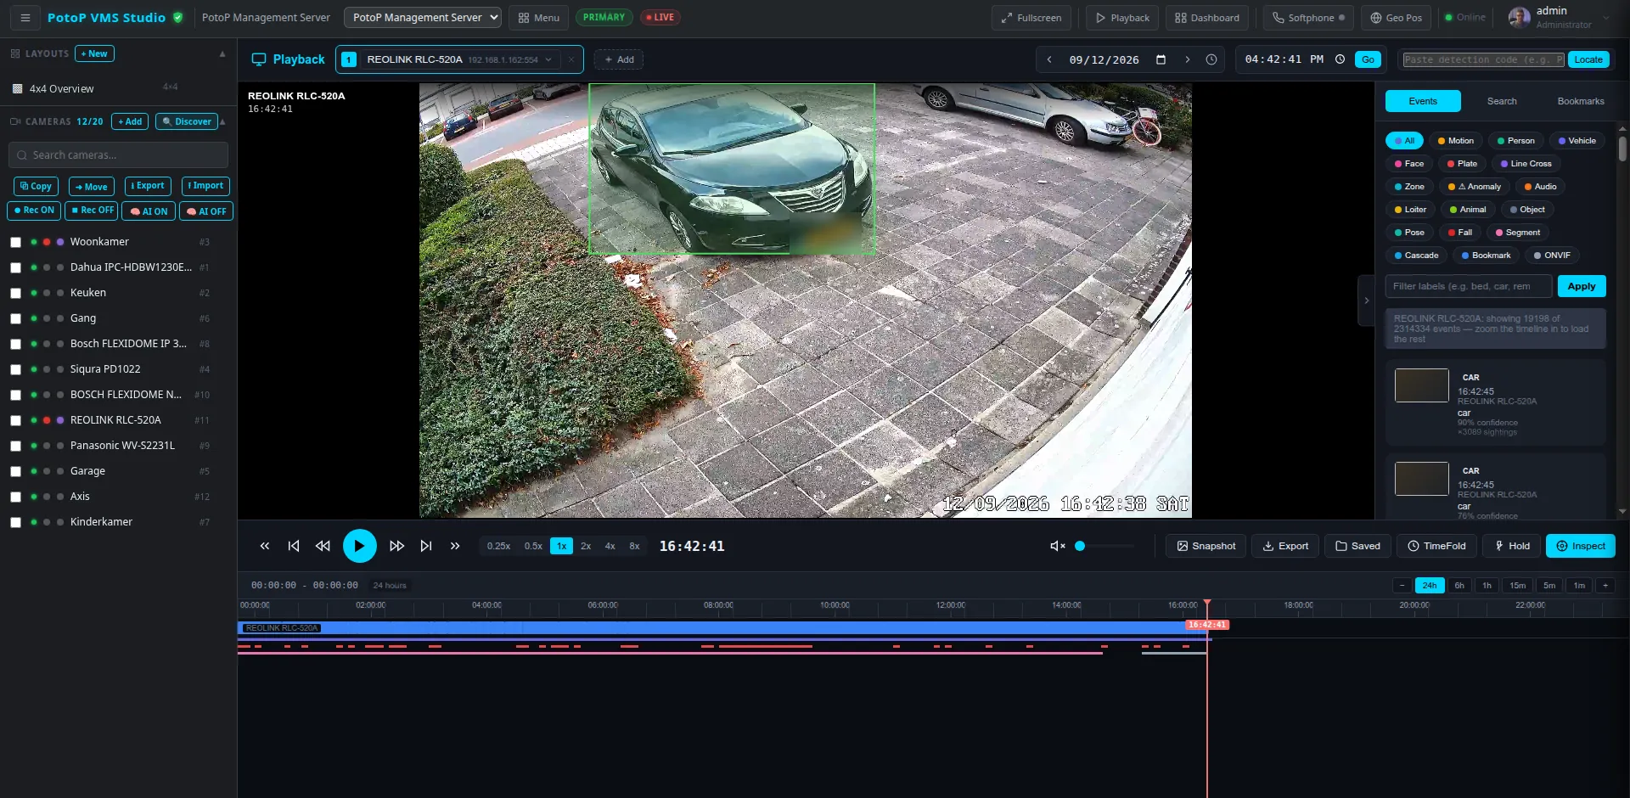Open TimeFold feature
Screen dimensions: 1630x798
[1436, 546]
